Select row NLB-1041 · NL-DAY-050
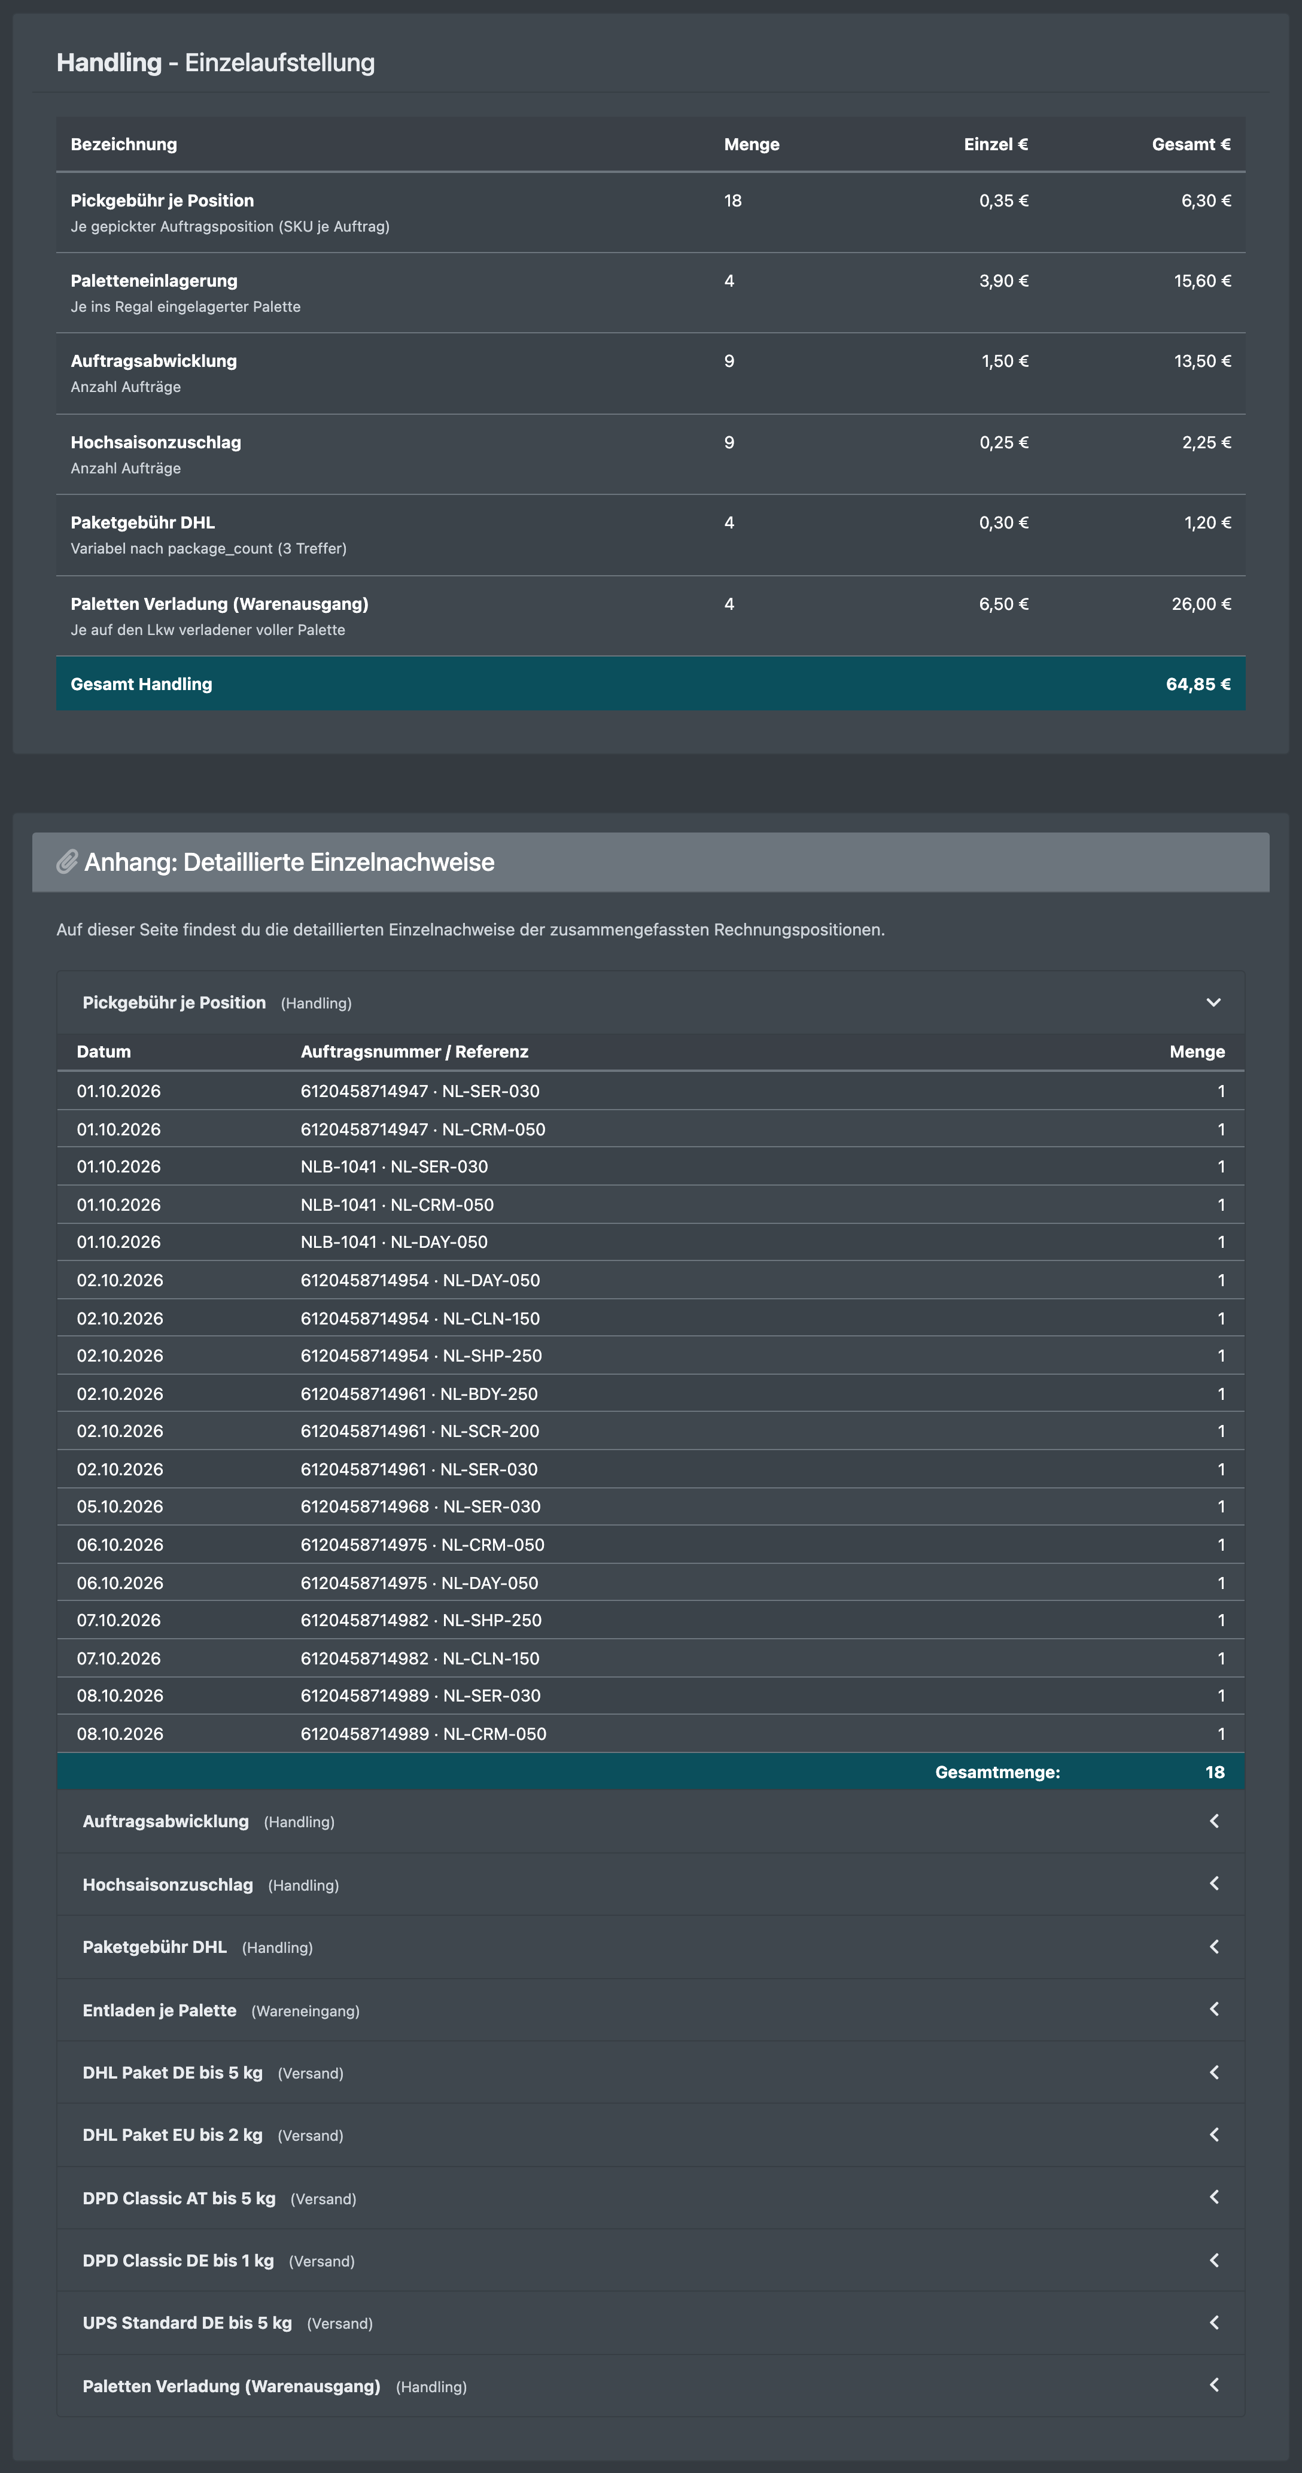Viewport: 1302px width, 2473px height. tap(650, 1242)
